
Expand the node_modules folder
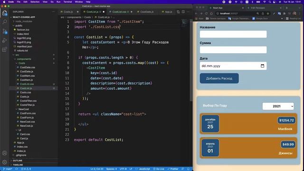(24, 21)
